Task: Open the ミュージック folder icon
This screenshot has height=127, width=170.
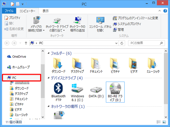Action: (153, 66)
